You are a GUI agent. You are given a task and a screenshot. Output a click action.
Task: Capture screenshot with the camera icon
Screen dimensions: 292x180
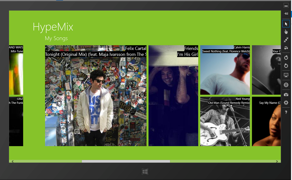[x=286, y=95]
